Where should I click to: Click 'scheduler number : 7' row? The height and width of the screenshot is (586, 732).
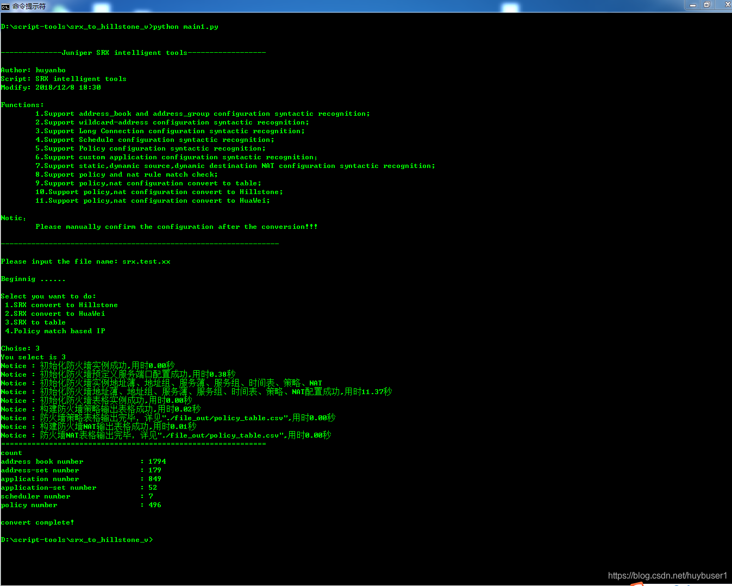pos(77,496)
